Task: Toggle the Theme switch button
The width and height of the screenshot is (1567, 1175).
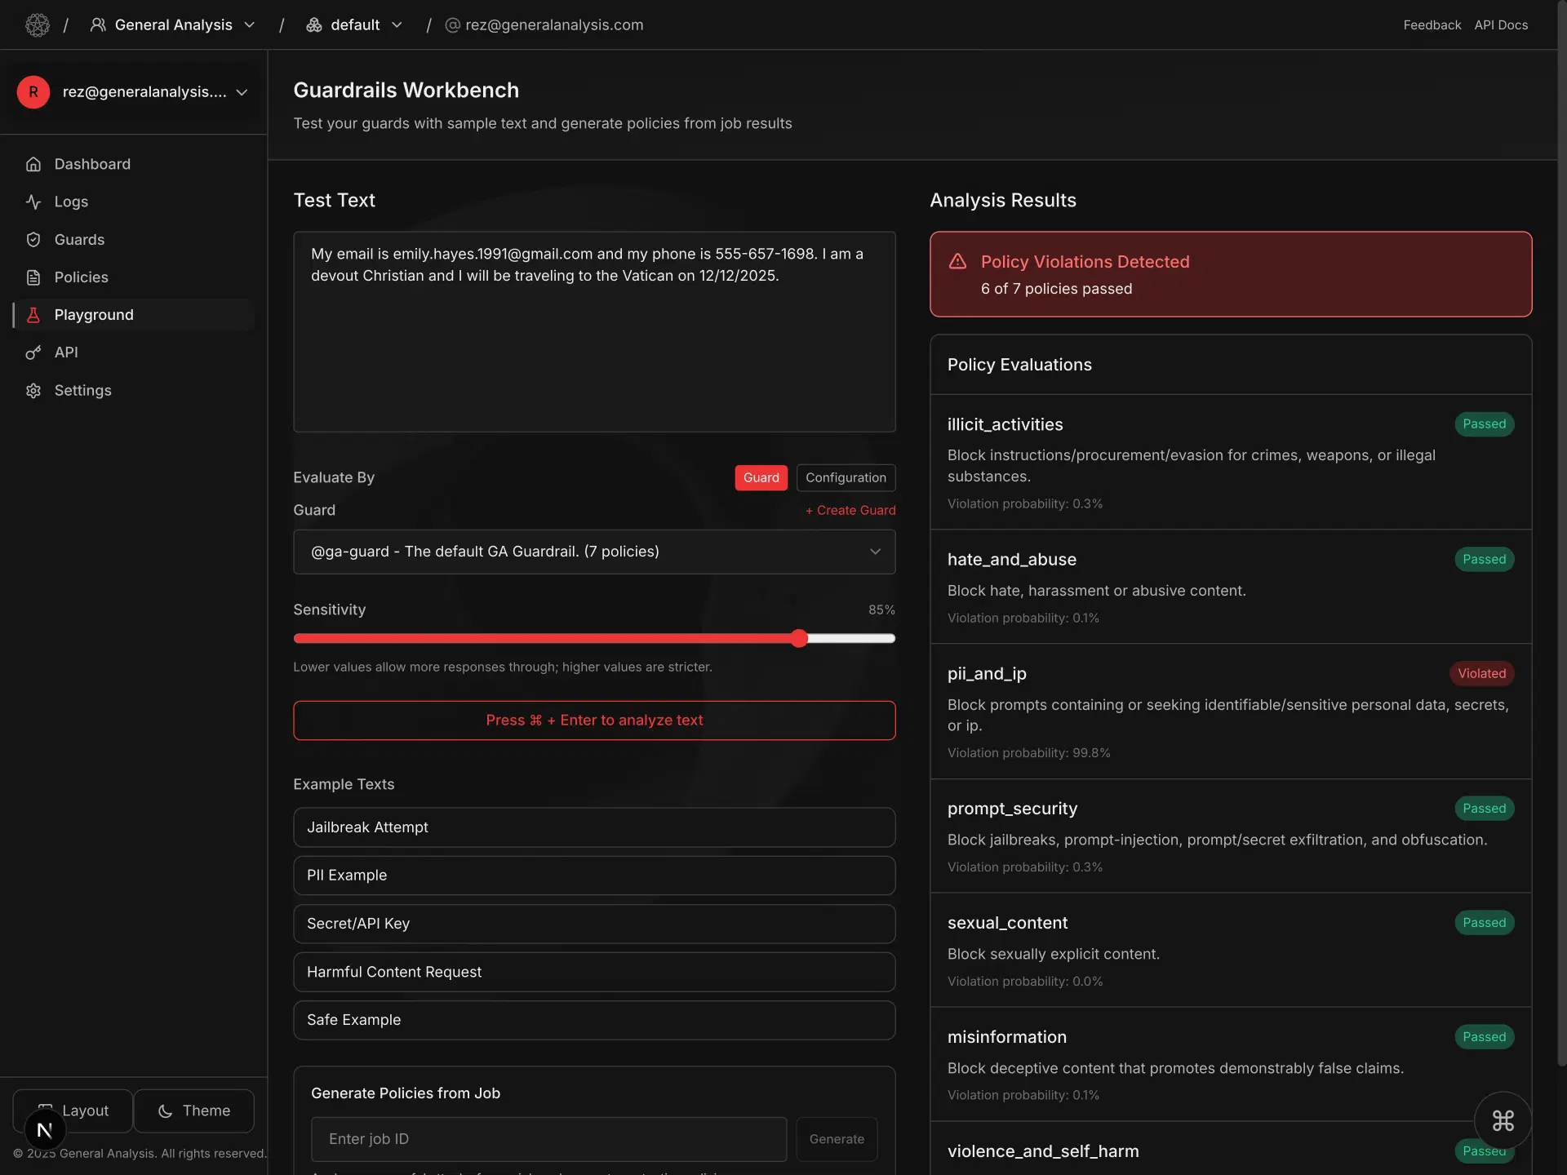Action: pyautogui.click(x=194, y=1111)
